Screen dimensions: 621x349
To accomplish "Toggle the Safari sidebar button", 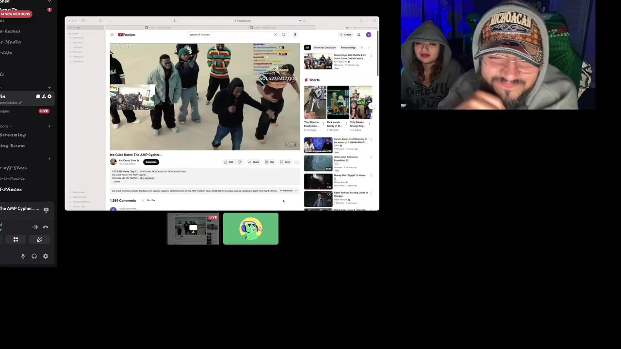I will [83, 21].
